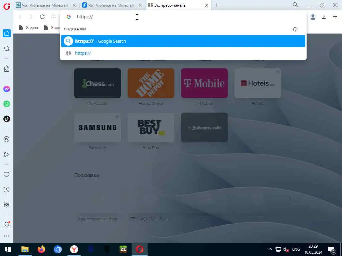Click the reload page button
Screen dimensions: 342x256
coord(42,17)
